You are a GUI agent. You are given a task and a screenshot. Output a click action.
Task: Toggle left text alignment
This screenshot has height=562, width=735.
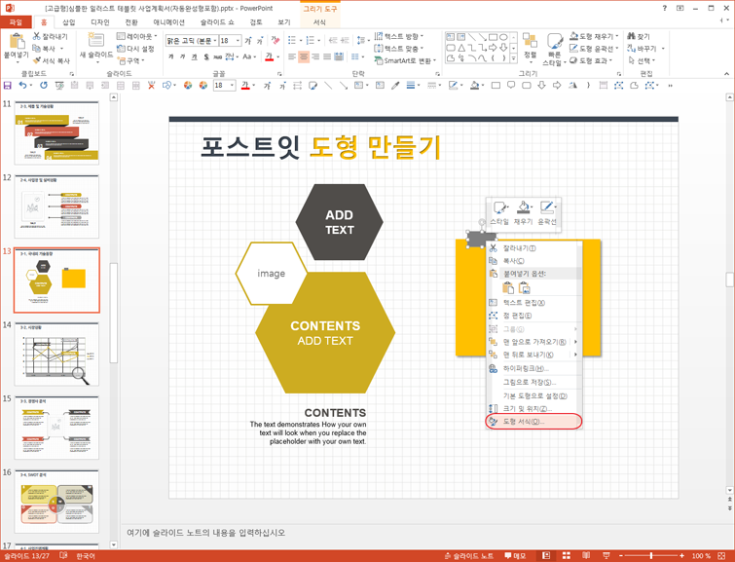point(292,56)
